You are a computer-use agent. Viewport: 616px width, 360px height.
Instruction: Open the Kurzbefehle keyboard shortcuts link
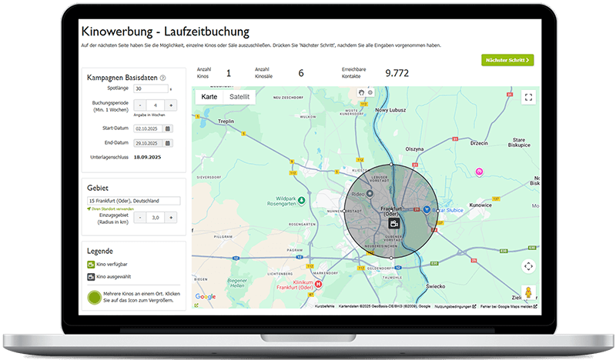click(324, 306)
